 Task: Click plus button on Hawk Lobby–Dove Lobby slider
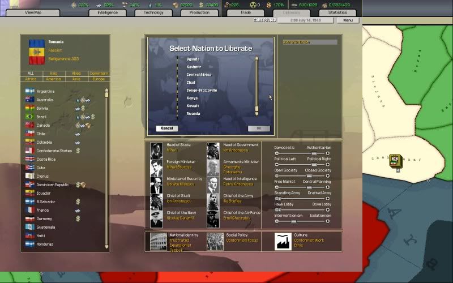click(x=328, y=210)
